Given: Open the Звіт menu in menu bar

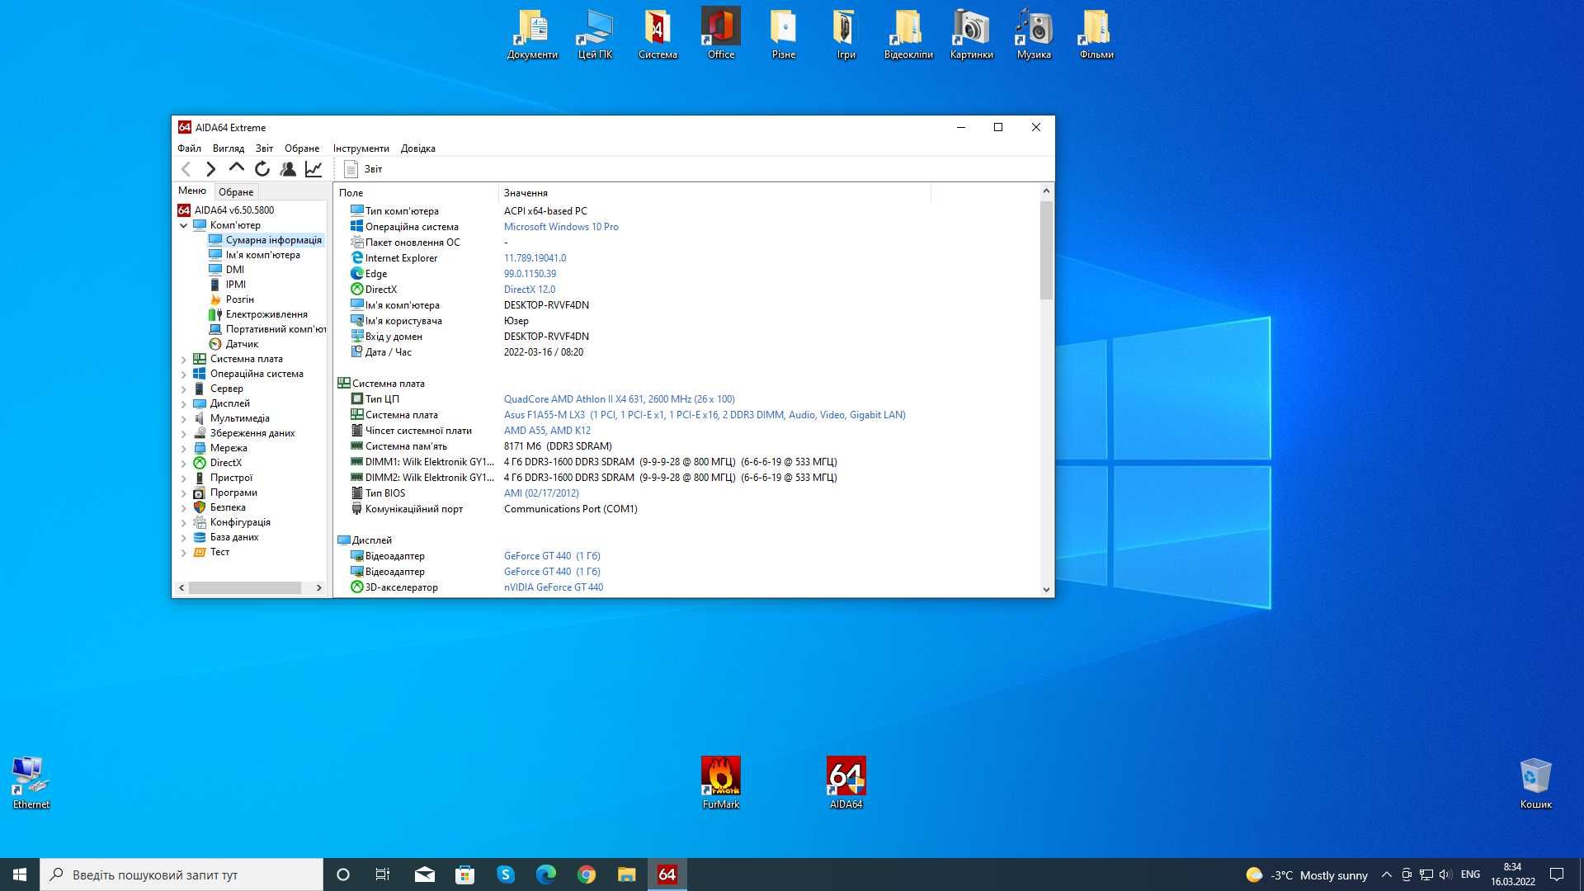Looking at the screenshot, I should [264, 148].
